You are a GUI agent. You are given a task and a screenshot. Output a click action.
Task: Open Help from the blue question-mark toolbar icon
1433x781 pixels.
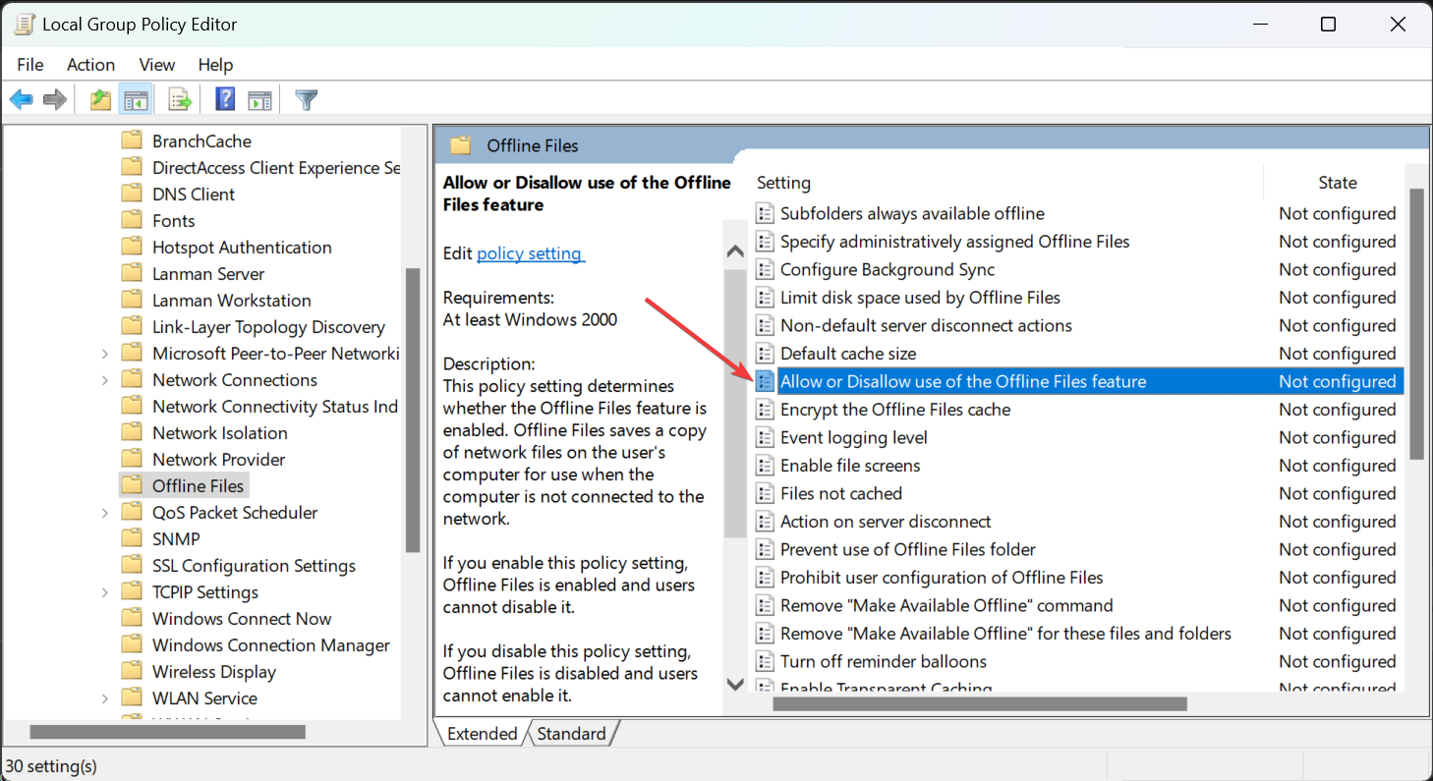click(x=225, y=99)
